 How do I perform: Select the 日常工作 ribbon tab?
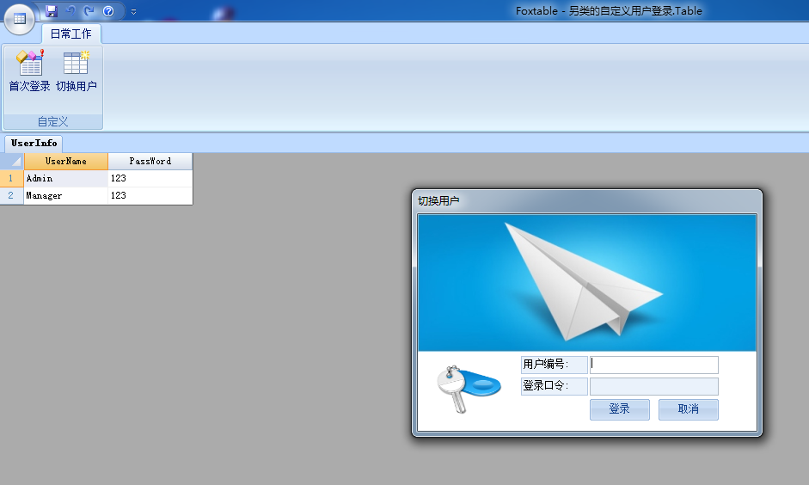70,34
